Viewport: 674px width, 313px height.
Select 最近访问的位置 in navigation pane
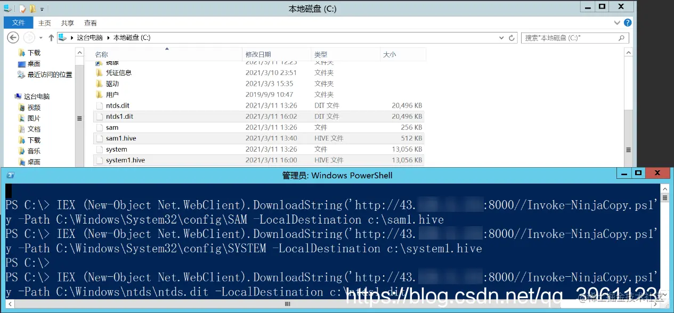pyautogui.click(x=50, y=75)
